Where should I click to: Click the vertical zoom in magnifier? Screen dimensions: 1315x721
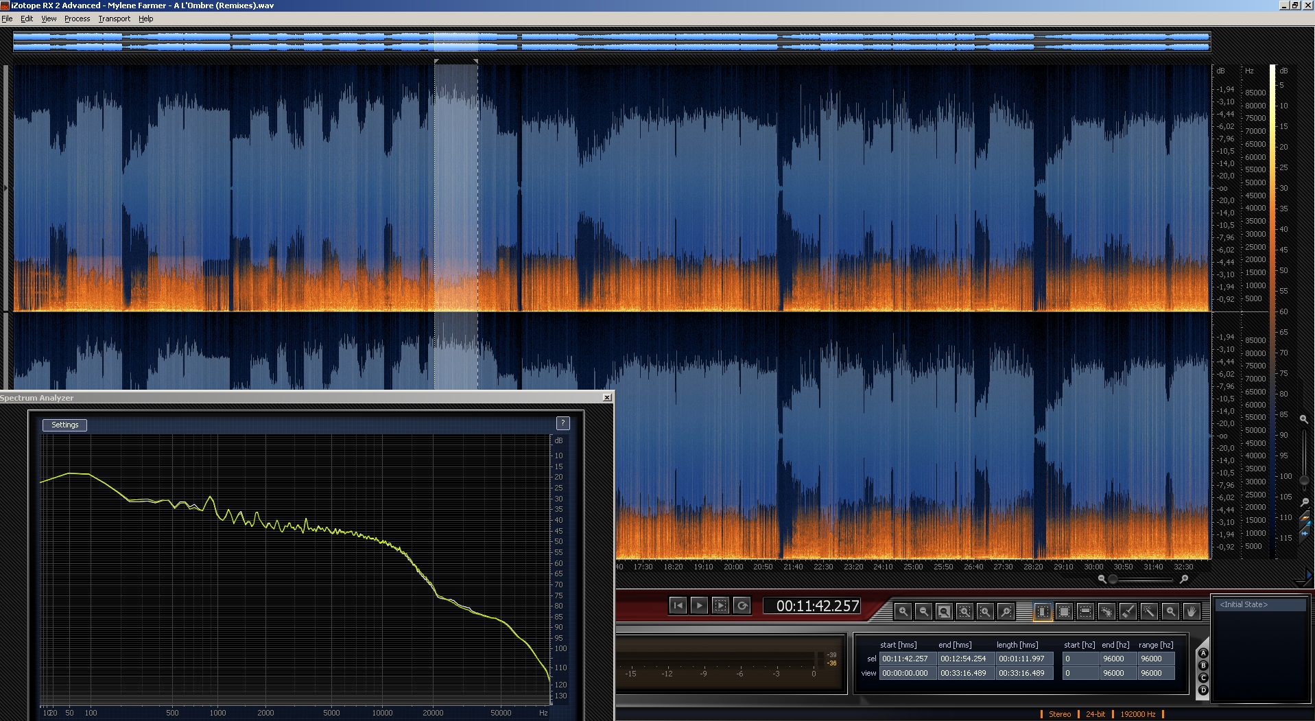pos(1304,418)
